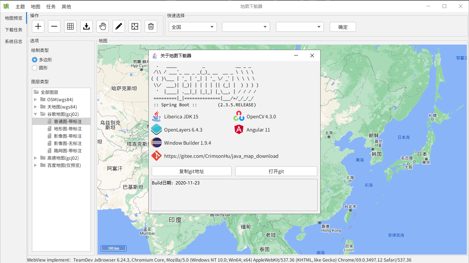Select the pan hand tool
Image resolution: width=469 pixels, height=263 pixels.
click(x=103, y=26)
